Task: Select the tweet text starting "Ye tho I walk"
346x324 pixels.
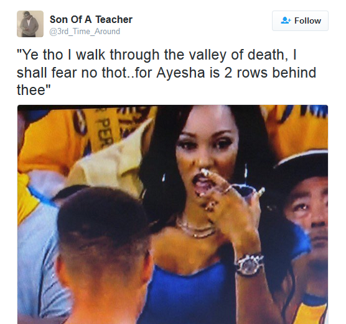Action: pyautogui.click(x=167, y=73)
